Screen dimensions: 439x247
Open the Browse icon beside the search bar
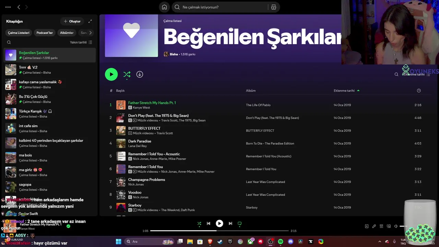coord(274,7)
